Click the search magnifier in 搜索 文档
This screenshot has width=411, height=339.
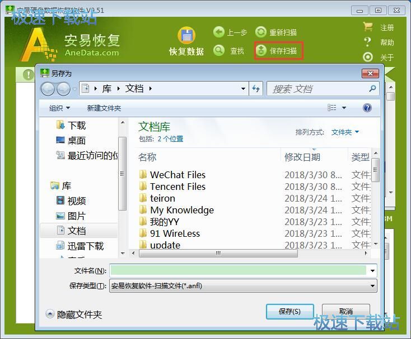tap(372, 89)
